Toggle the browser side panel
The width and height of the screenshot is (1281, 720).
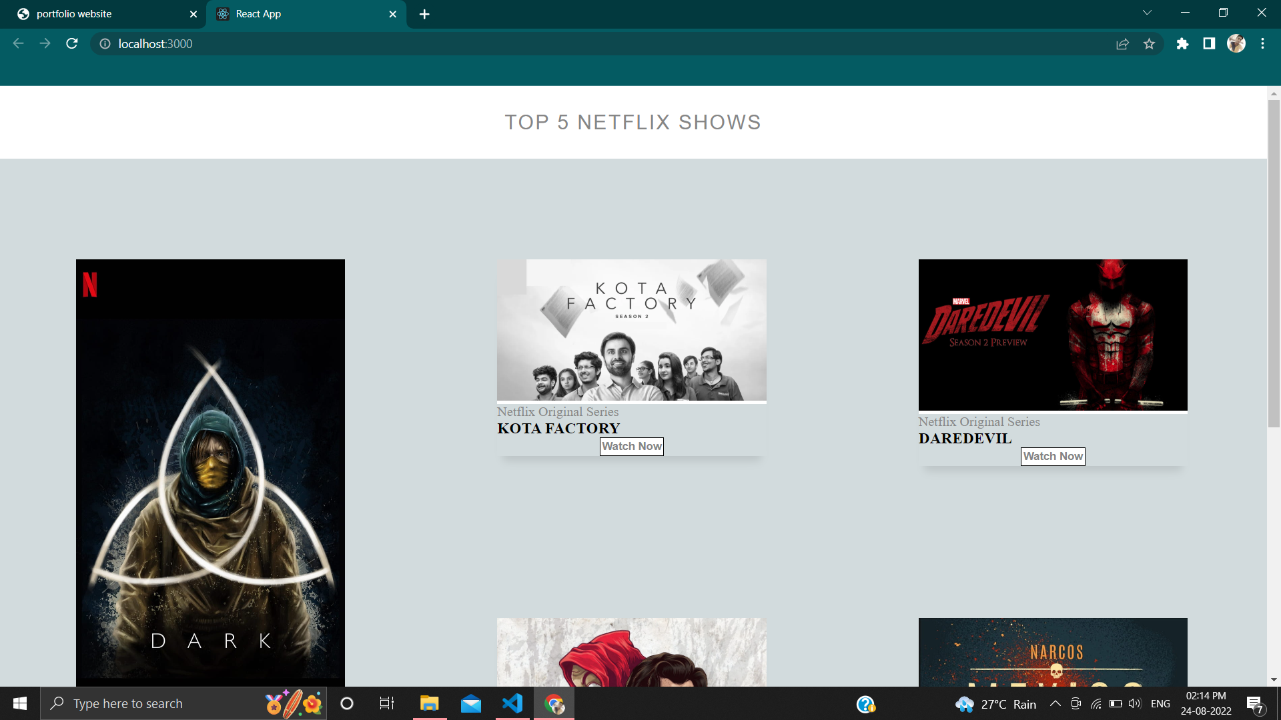point(1209,44)
